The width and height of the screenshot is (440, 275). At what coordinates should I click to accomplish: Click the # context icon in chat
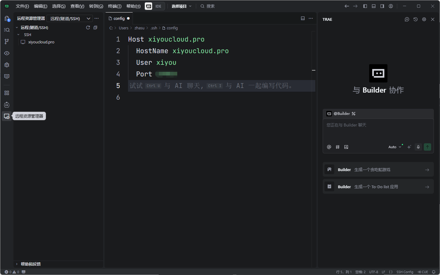(x=338, y=147)
